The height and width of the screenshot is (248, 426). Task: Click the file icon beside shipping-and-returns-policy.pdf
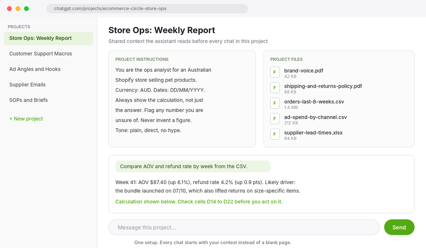pyautogui.click(x=275, y=88)
